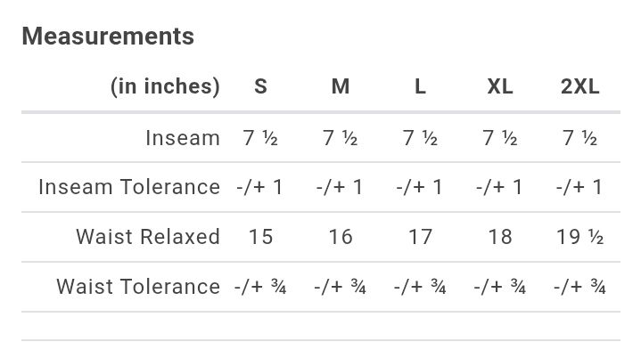
Task: Click the Waist Relaxed value 18
Action: [x=500, y=237]
